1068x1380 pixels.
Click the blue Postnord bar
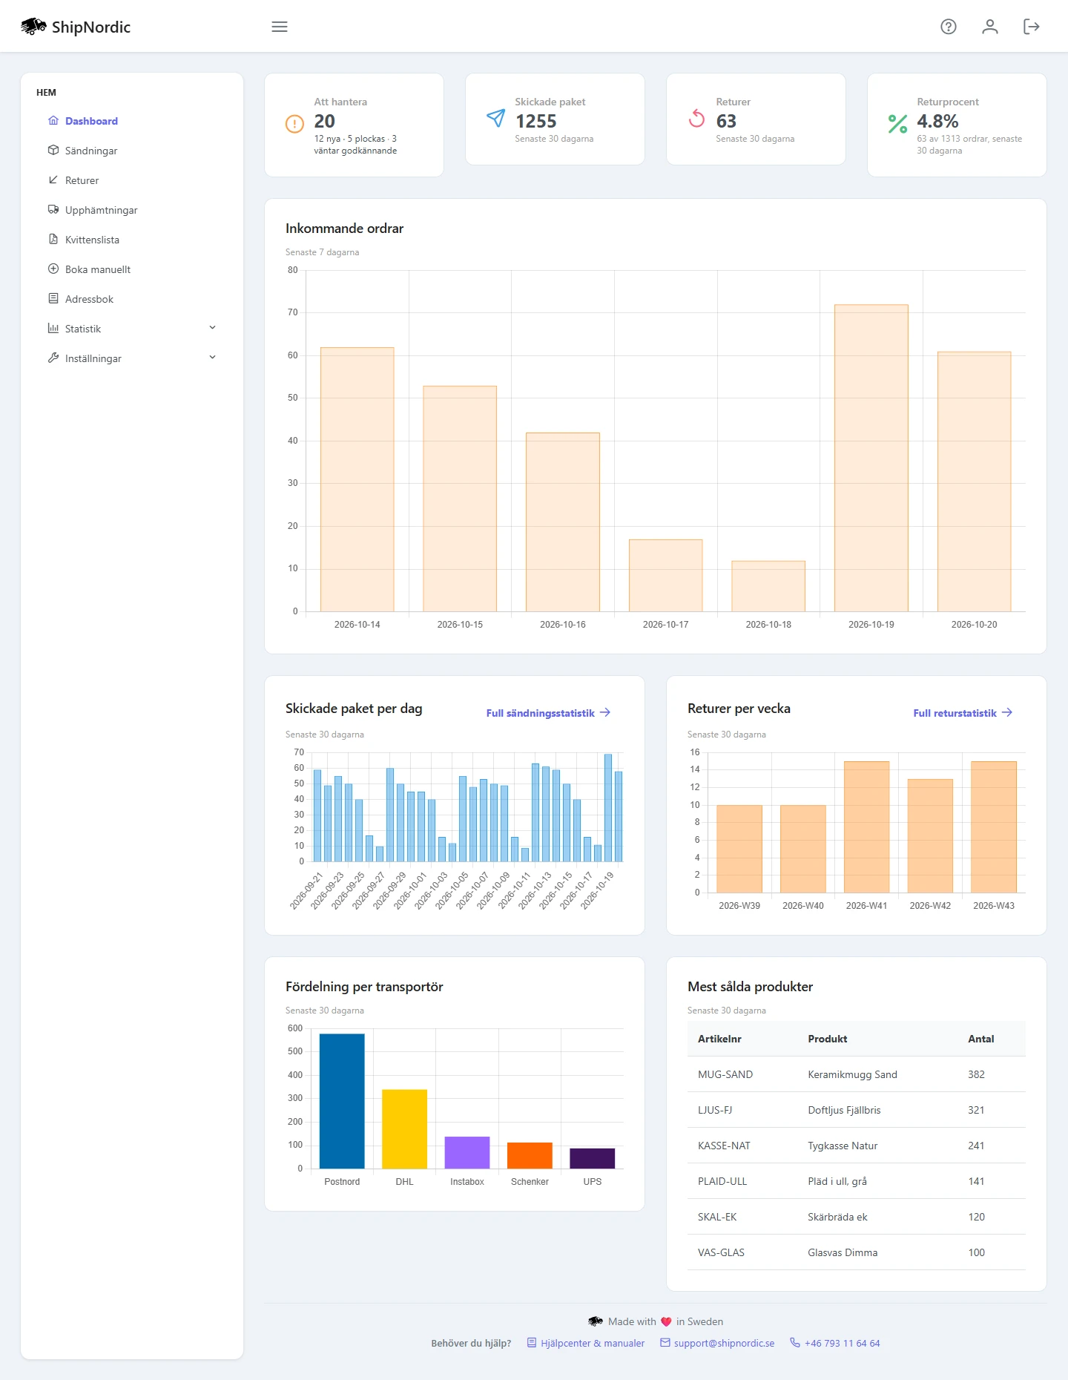pyautogui.click(x=342, y=1101)
